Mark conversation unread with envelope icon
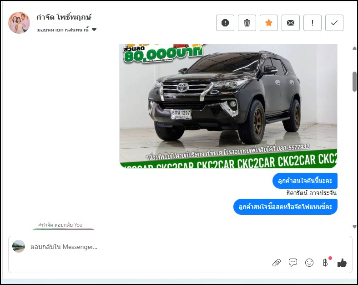Screen dimensions: 358x285 pyautogui.click(x=290, y=23)
